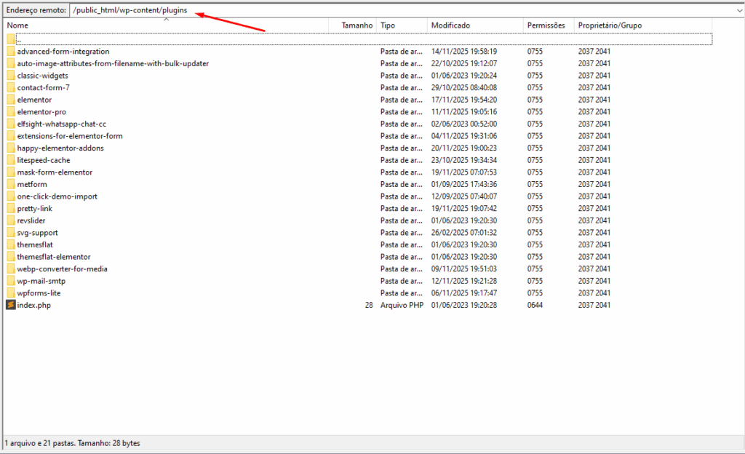Open the elementor plugin folder icon

point(11,100)
